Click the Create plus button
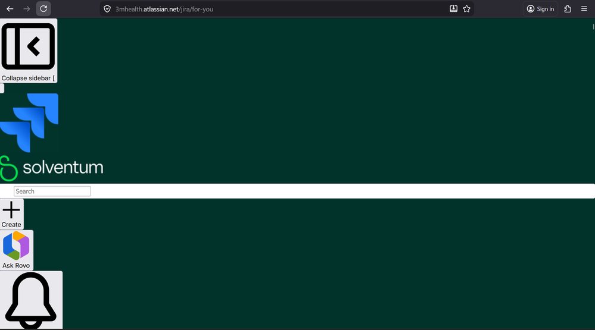The height and width of the screenshot is (330, 595). coord(11,215)
